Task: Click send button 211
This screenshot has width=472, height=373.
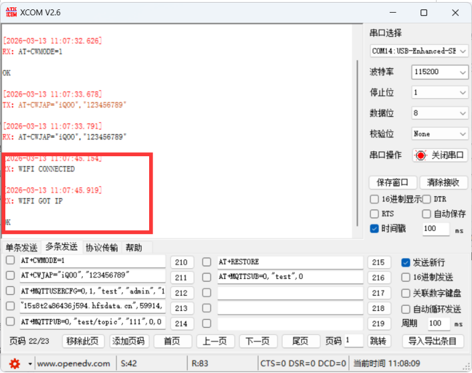Action: pos(182,278)
